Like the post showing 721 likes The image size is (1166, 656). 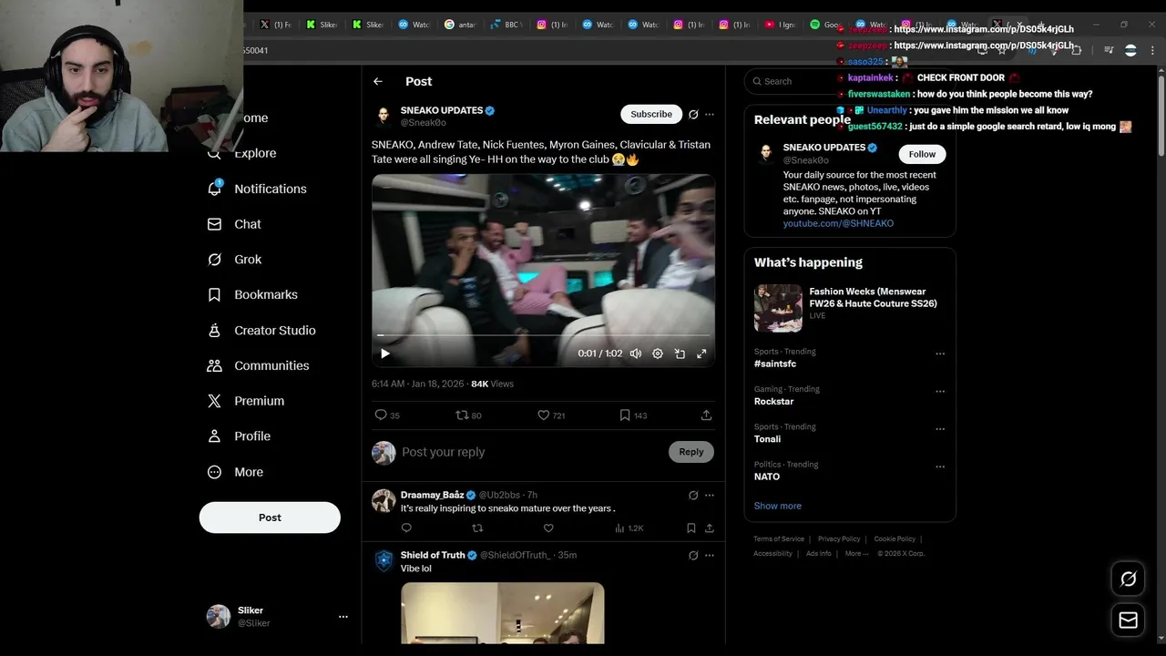pos(551,415)
